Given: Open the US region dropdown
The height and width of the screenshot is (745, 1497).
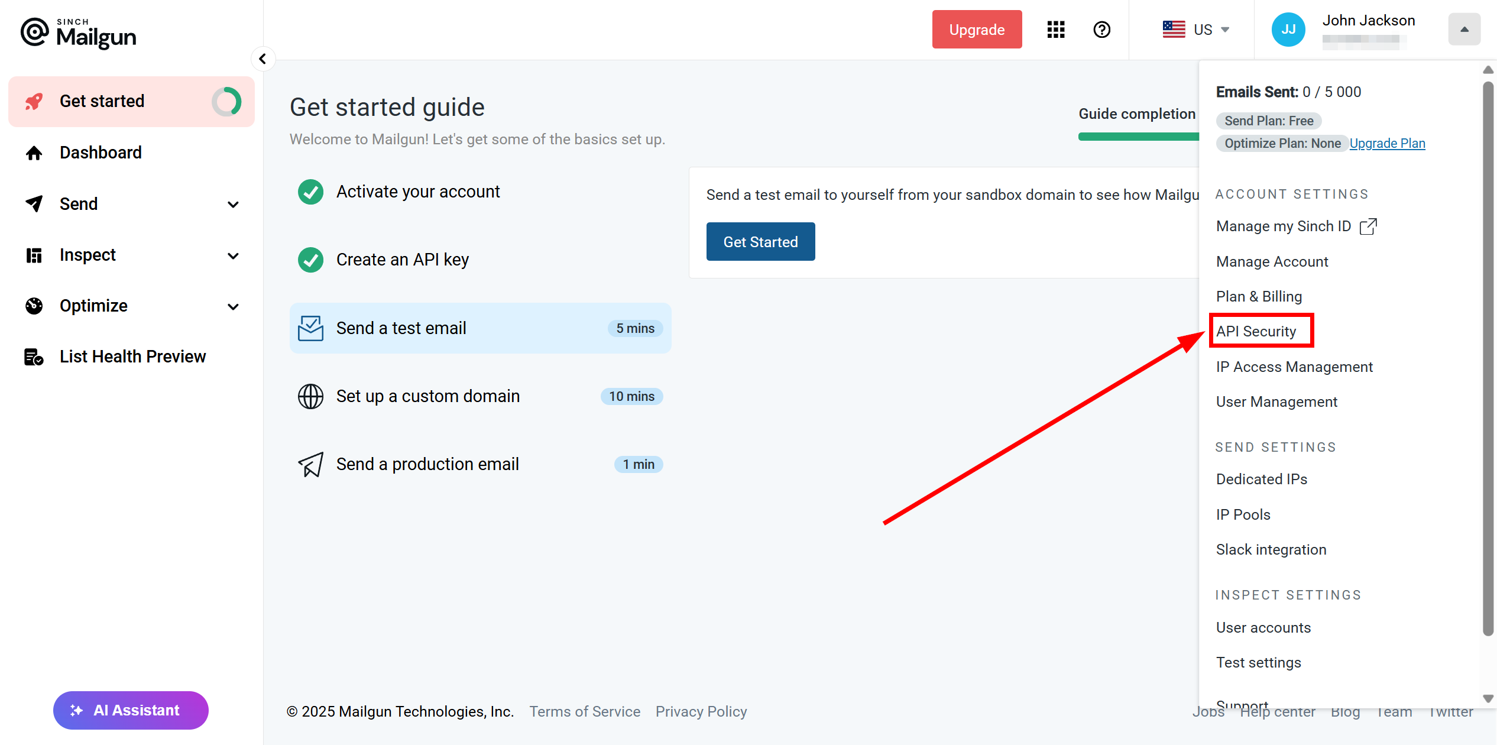Looking at the screenshot, I should tap(1196, 30).
